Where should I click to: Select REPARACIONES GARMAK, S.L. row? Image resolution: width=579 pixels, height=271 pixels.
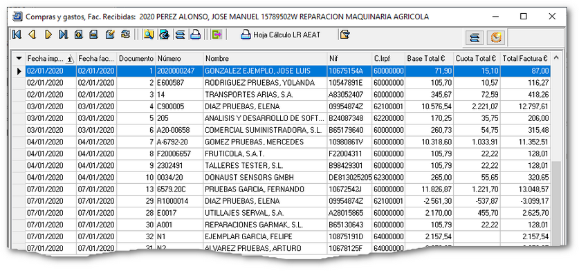tap(288, 225)
